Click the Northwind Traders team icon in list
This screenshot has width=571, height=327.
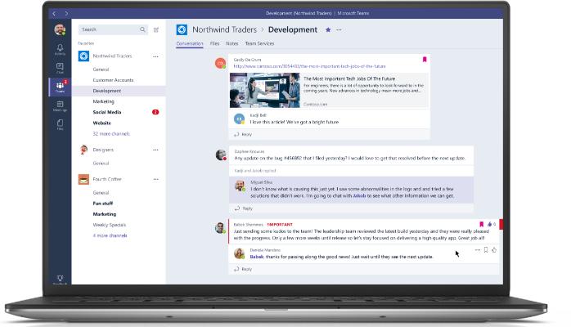[83, 56]
